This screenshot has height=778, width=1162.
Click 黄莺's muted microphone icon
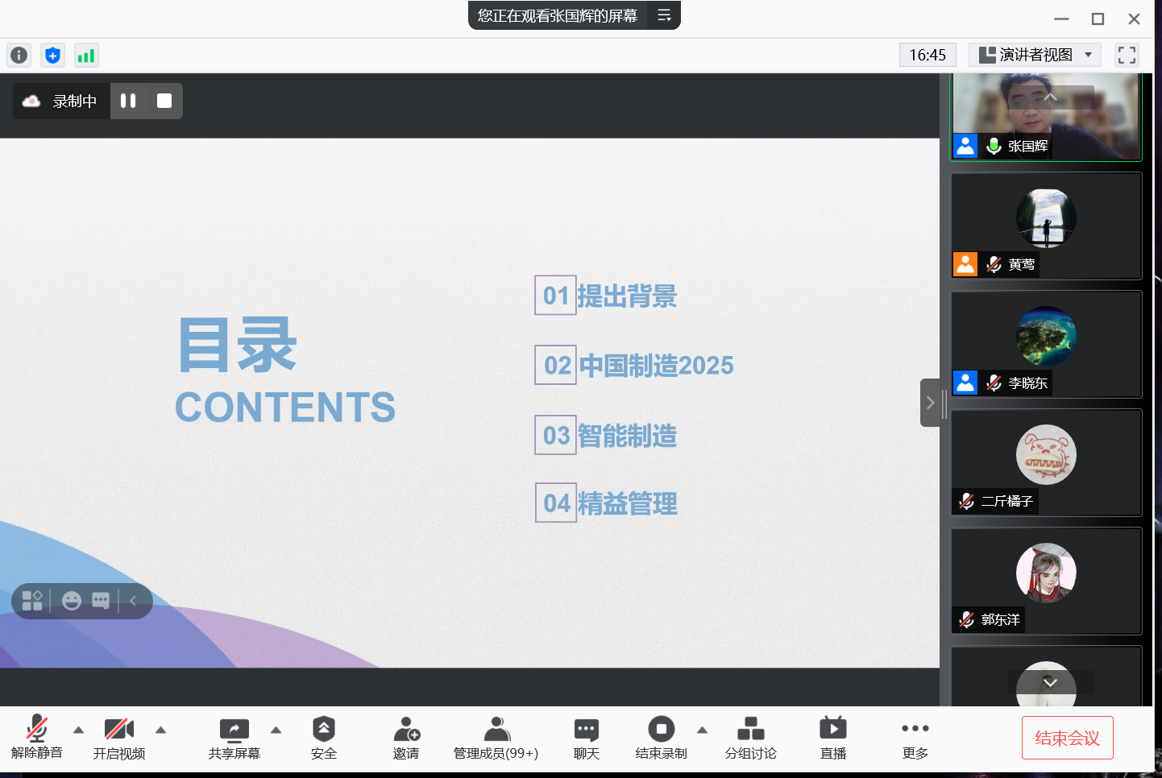pyautogui.click(x=994, y=264)
